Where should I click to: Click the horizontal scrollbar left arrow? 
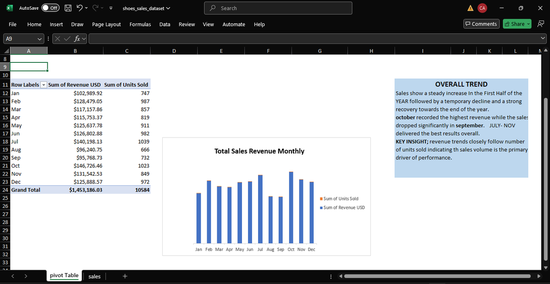pos(341,276)
